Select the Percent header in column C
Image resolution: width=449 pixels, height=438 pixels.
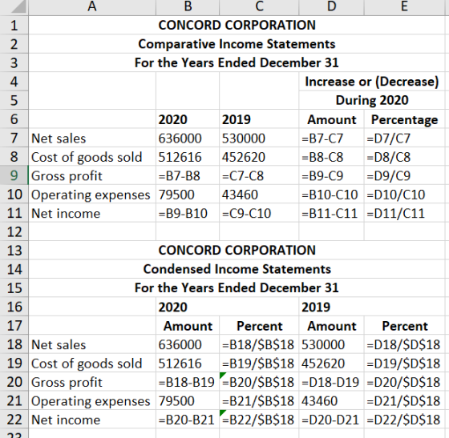[259, 326]
